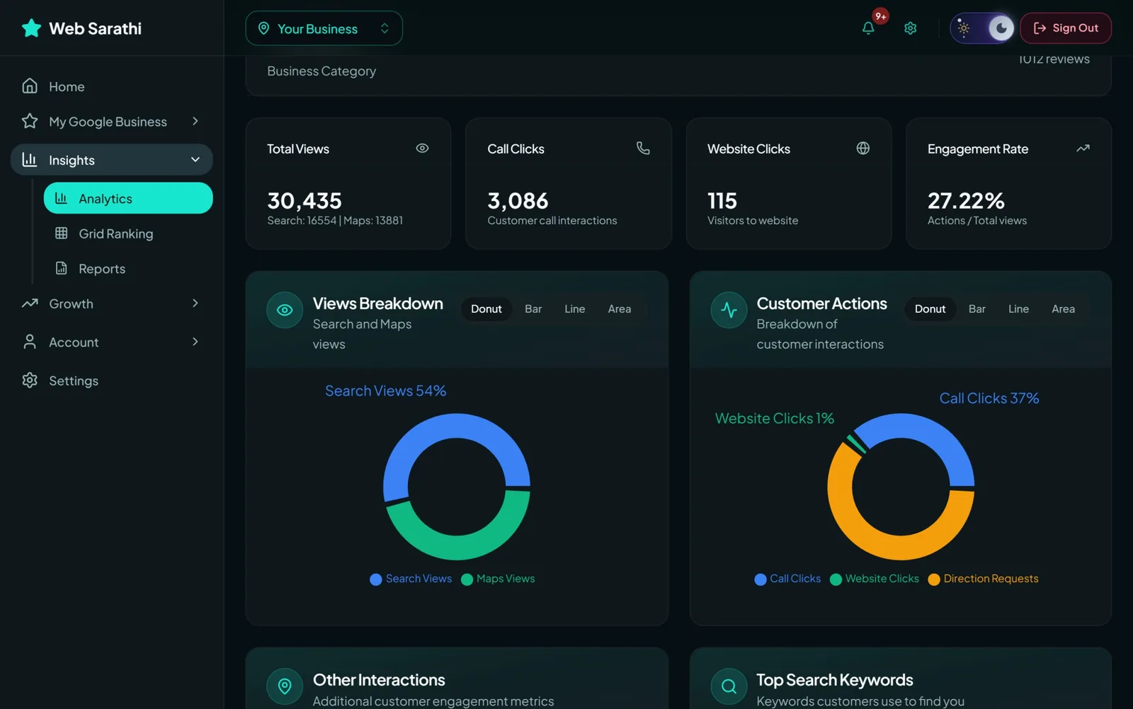Collapse the Insights sidebar section

pos(111,160)
